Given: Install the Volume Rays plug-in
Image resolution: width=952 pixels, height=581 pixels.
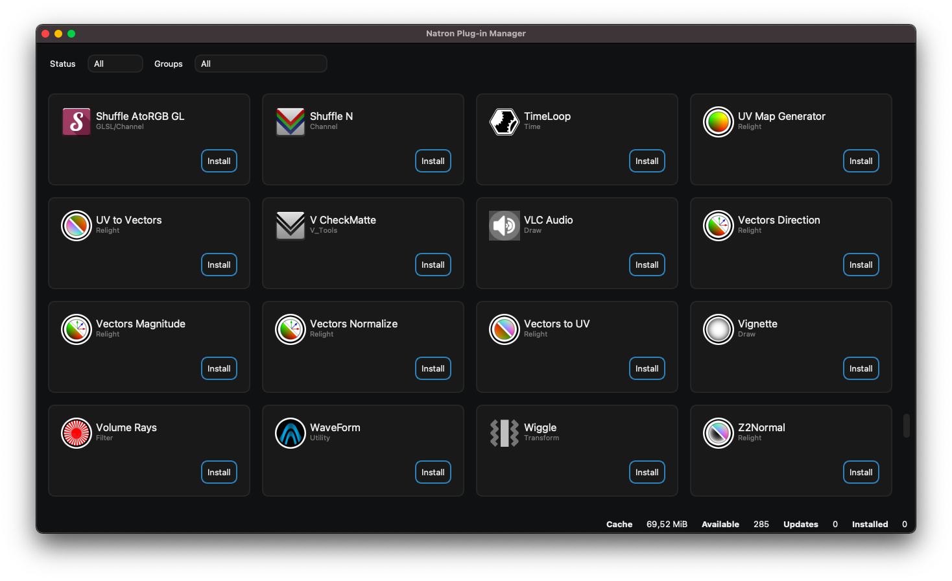Looking at the screenshot, I should tap(219, 472).
